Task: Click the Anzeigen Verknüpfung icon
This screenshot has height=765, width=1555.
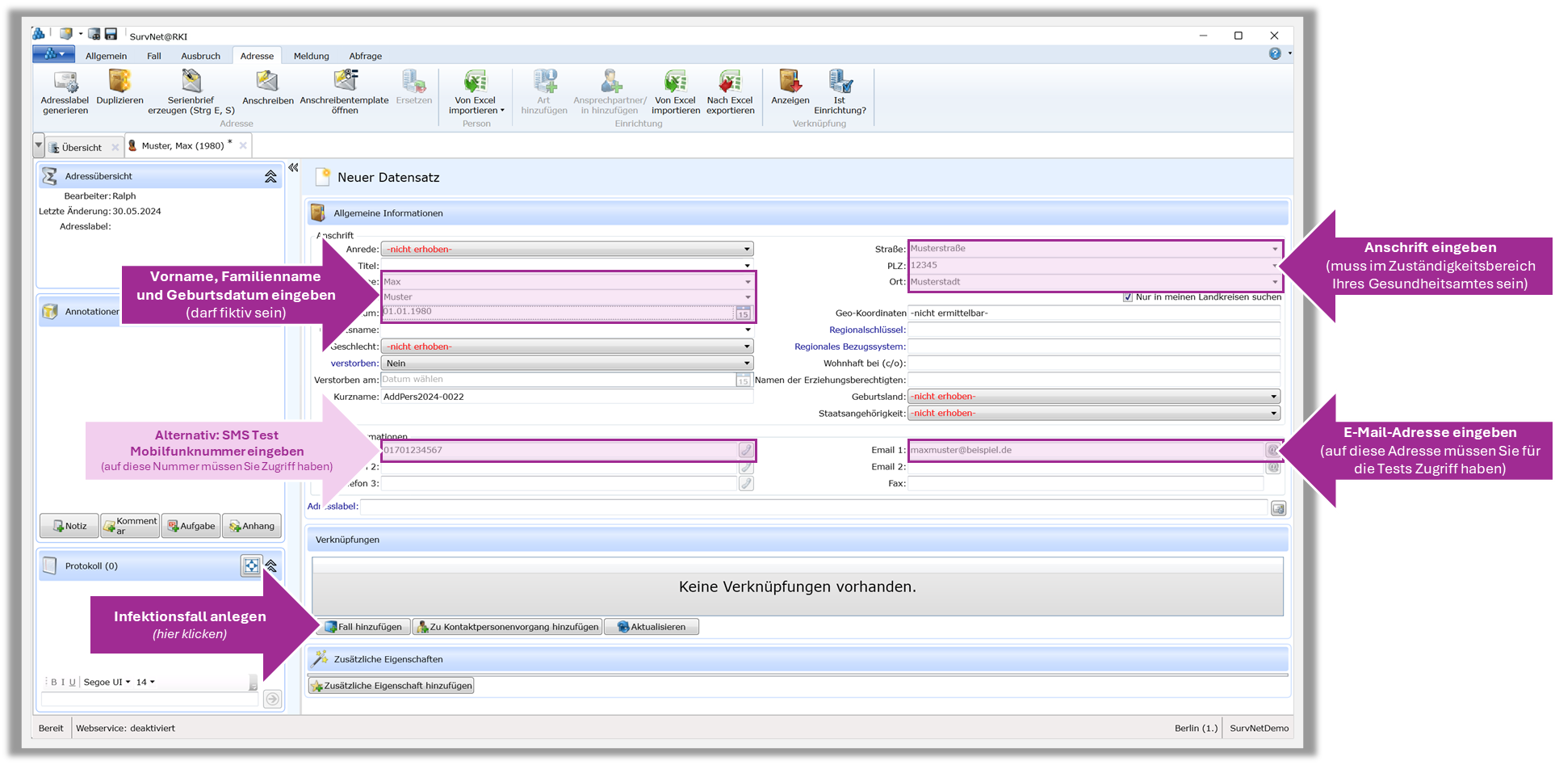Action: [x=790, y=82]
